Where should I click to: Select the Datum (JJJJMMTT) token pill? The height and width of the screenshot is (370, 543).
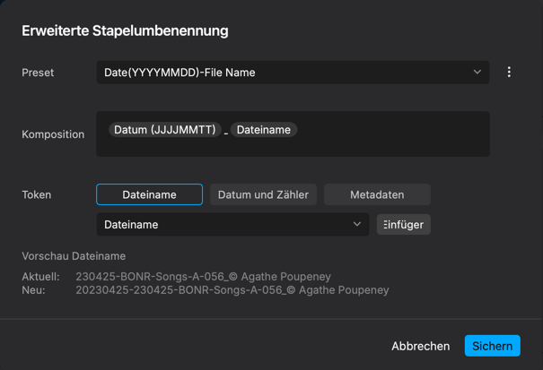point(165,130)
